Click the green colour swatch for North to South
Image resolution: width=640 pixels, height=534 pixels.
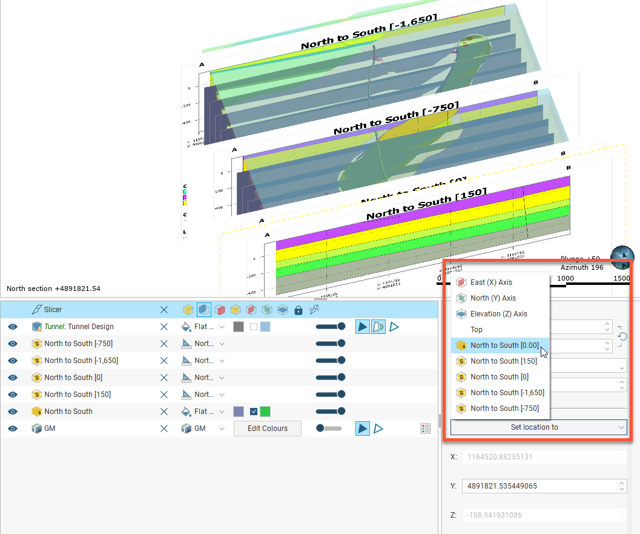pos(265,412)
